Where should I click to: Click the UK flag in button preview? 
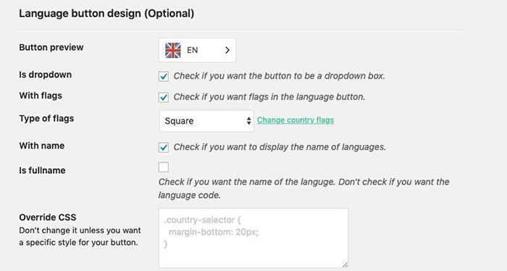pos(173,51)
